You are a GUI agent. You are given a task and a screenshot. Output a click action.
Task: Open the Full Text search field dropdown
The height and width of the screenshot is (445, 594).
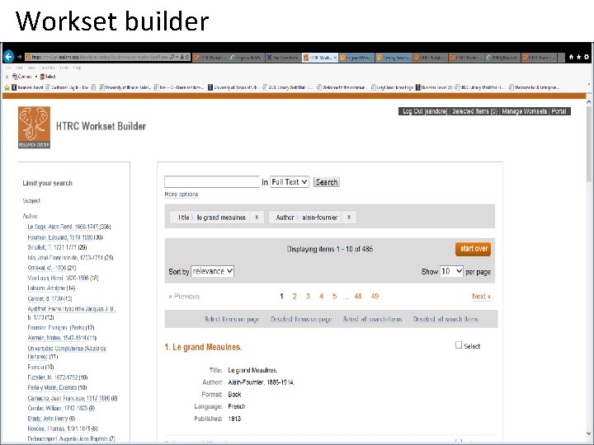[x=290, y=182]
